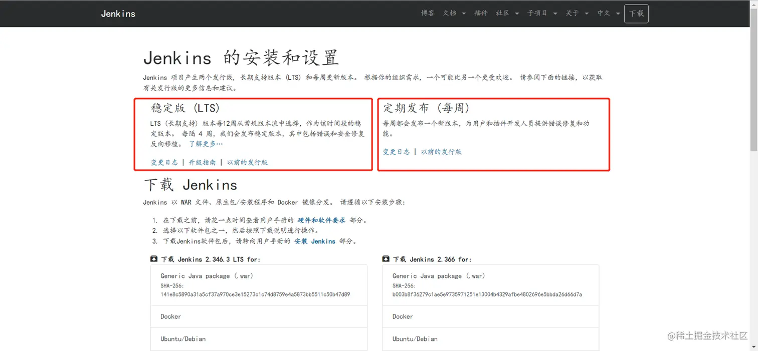Viewport: 758px width, 351px height.
Task: Open the 升级指南 link
Action: [203, 162]
